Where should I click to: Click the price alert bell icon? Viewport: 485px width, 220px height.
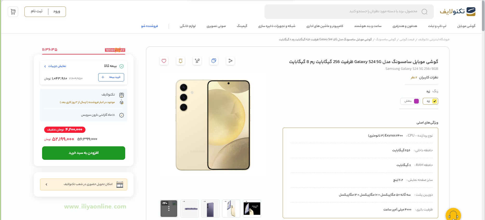tap(181, 61)
